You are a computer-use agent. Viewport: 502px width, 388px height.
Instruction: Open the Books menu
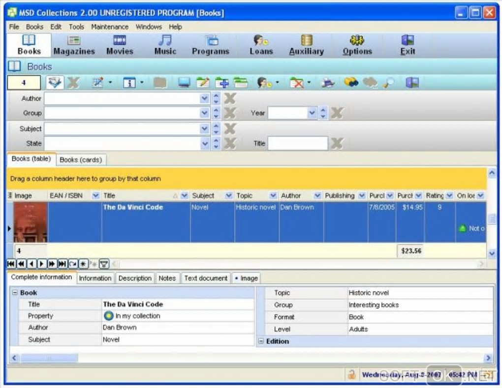click(x=34, y=27)
